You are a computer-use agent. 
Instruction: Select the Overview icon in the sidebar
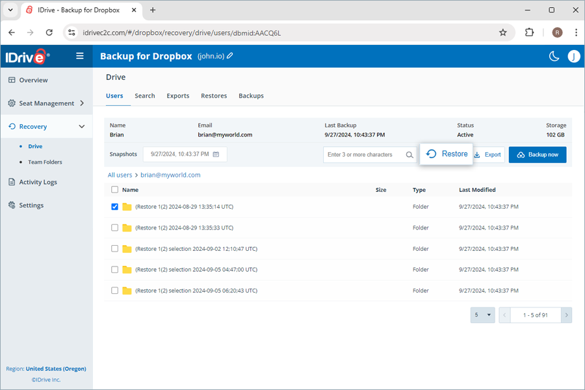[11, 80]
